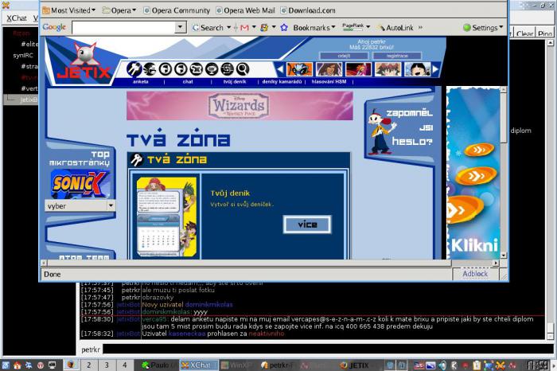This screenshot has height=371, width=557.
Task: Expand the Google search box dropdown arrow
Action: tap(180, 27)
